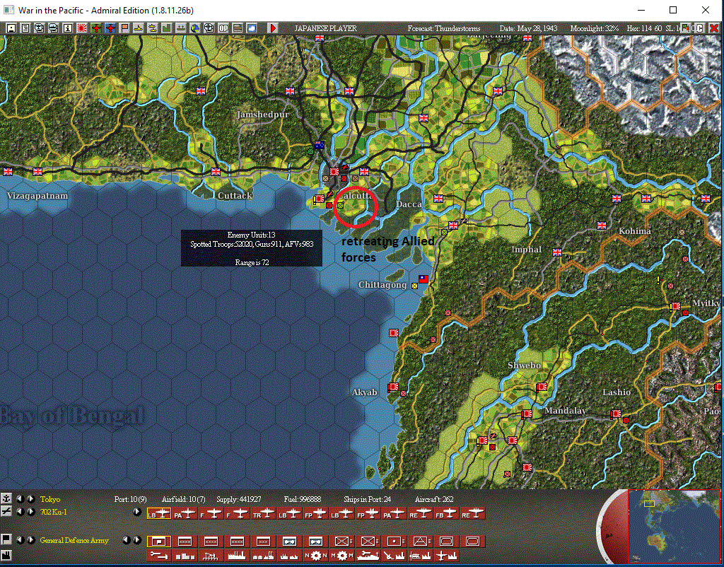Open the Japanese rising sun flag toolbar icon
The height and width of the screenshot is (567, 724).
point(82,28)
